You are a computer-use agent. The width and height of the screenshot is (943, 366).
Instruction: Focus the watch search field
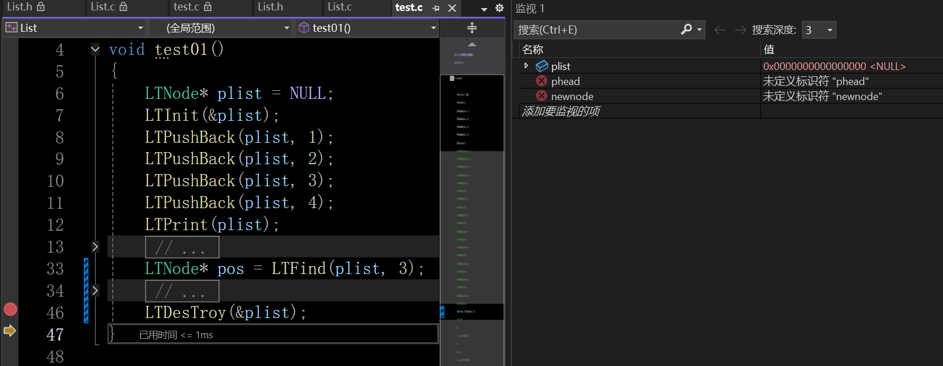pos(597,29)
